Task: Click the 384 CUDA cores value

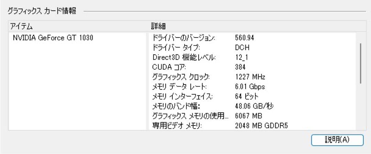Action: (x=240, y=67)
